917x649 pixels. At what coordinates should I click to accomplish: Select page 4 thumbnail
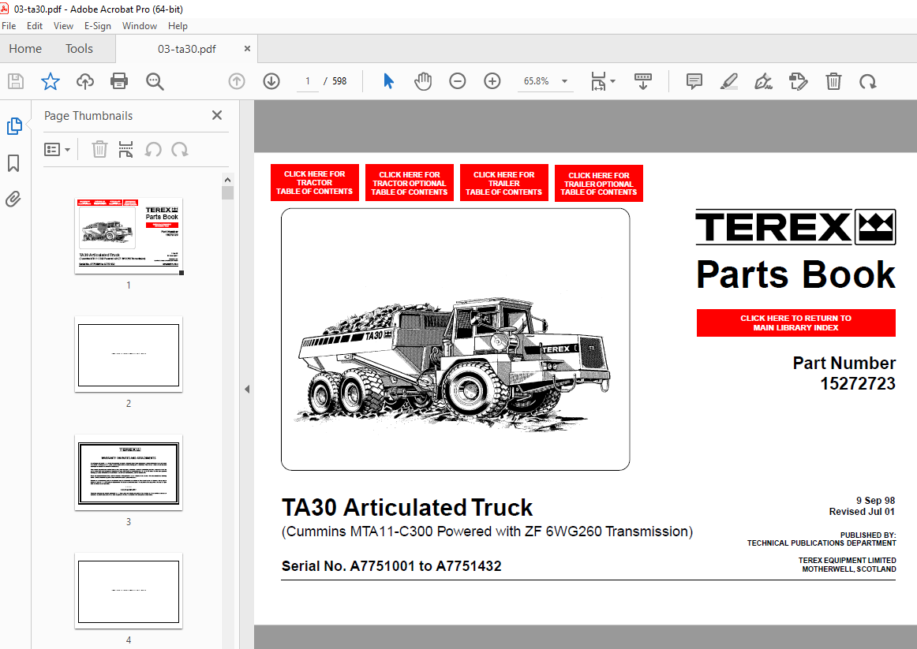129,591
